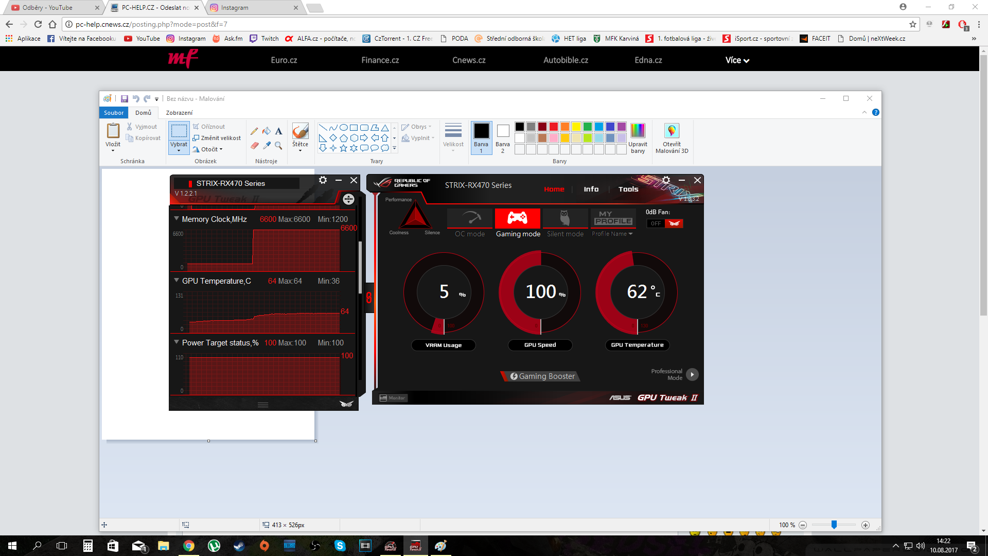Click Zoom in plus button in Paint status bar
Image resolution: width=988 pixels, height=556 pixels.
click(866, 525)
